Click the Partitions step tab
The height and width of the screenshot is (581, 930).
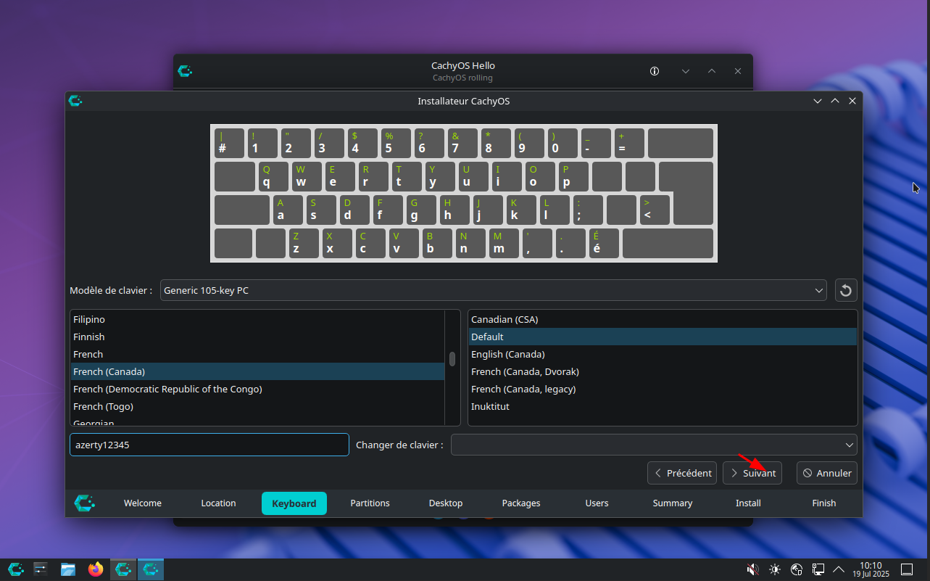click(370, 503)
